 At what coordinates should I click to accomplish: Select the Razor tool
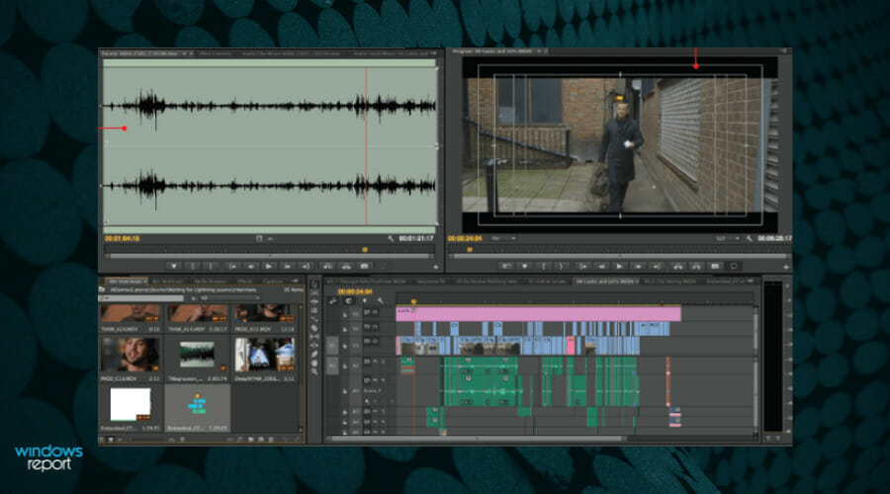tap(313, 328)
